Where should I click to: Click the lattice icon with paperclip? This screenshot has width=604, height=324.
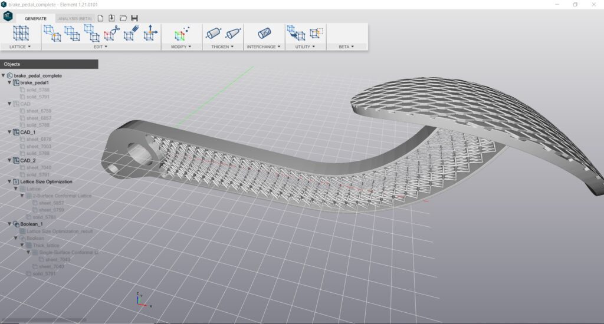click(x=131, y=34)
